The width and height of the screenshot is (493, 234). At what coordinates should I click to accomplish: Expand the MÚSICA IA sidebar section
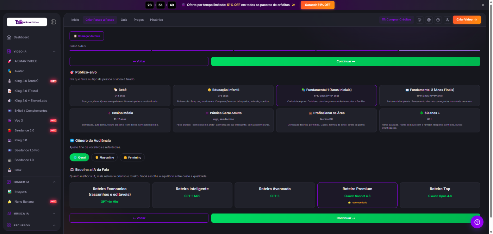(54, 214)
